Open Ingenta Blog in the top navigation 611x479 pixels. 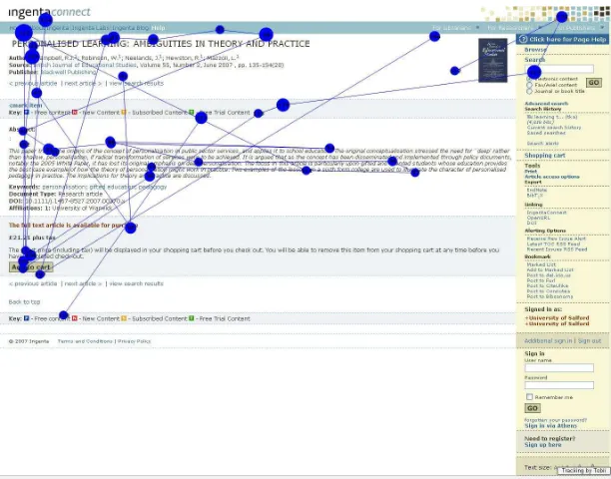pos(131,28)
